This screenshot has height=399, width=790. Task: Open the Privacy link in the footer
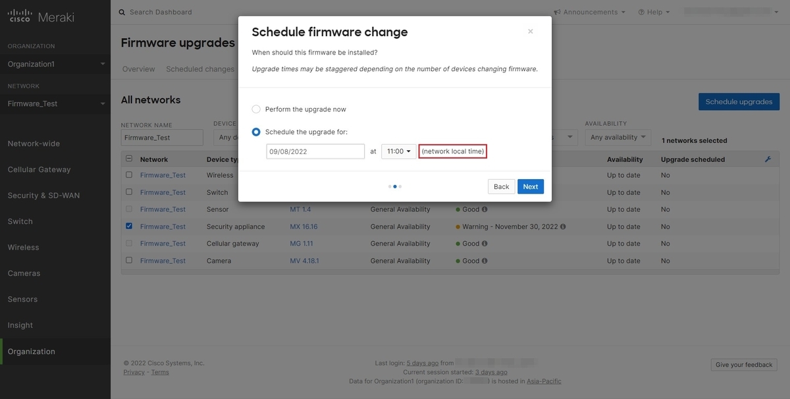pos(134,372)
